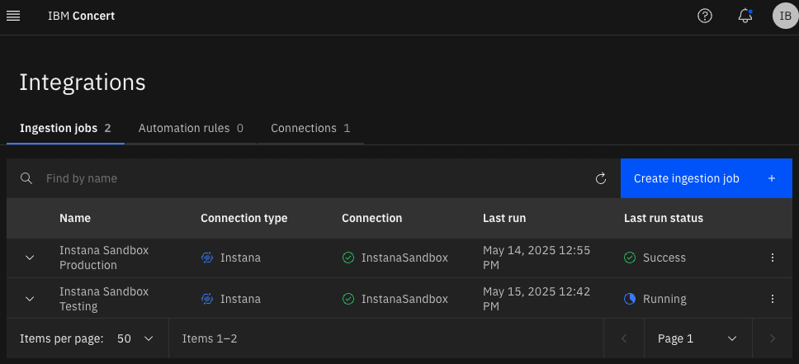Click Instana type text in Testing row
The height and width of the screenshot is (364, 799).
(240, 299)
